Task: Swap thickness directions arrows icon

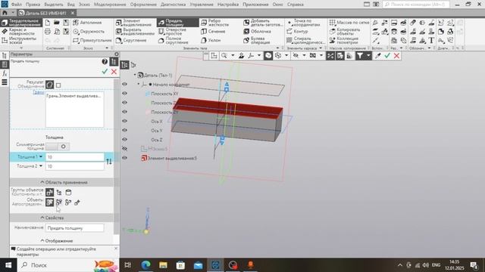Action: coord(109,161)
